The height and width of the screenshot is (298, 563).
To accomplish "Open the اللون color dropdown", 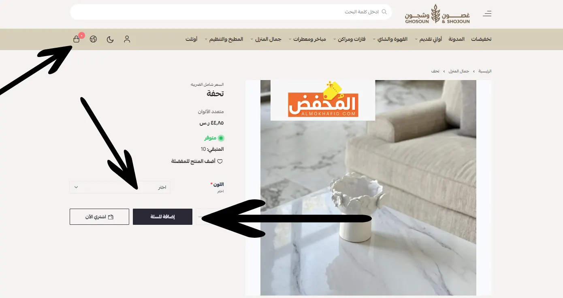I will [x=120, y=187].
